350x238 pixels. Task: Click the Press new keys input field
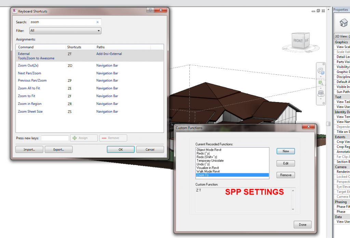pyautogui.click(x=55, y=138)
